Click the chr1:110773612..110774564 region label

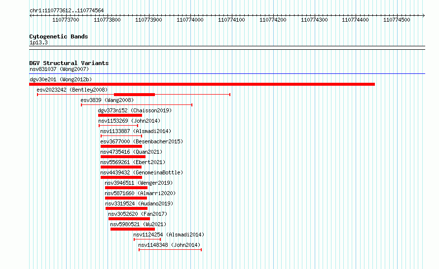(67, 10)
